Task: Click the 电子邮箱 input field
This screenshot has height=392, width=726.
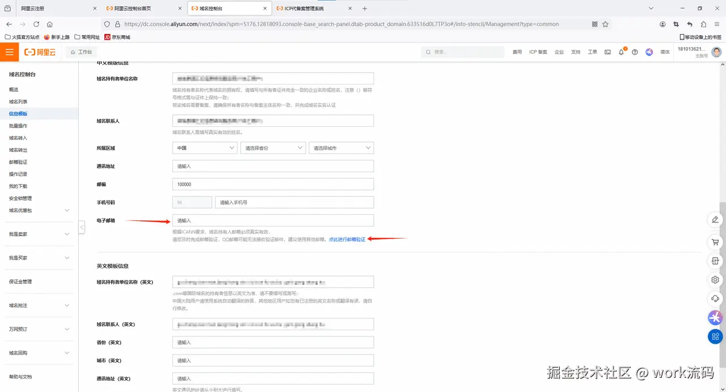Action: pos(273,220)
